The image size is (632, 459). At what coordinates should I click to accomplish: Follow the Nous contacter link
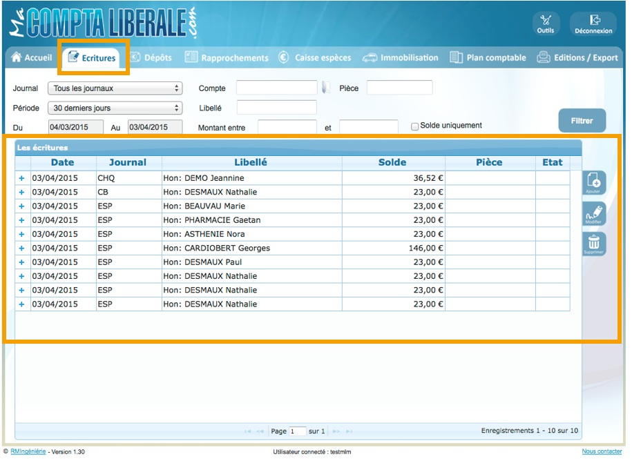(602, 451)
